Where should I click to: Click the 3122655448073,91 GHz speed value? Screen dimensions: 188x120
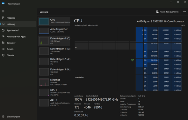pyautogui.click(x=102, y=99)
